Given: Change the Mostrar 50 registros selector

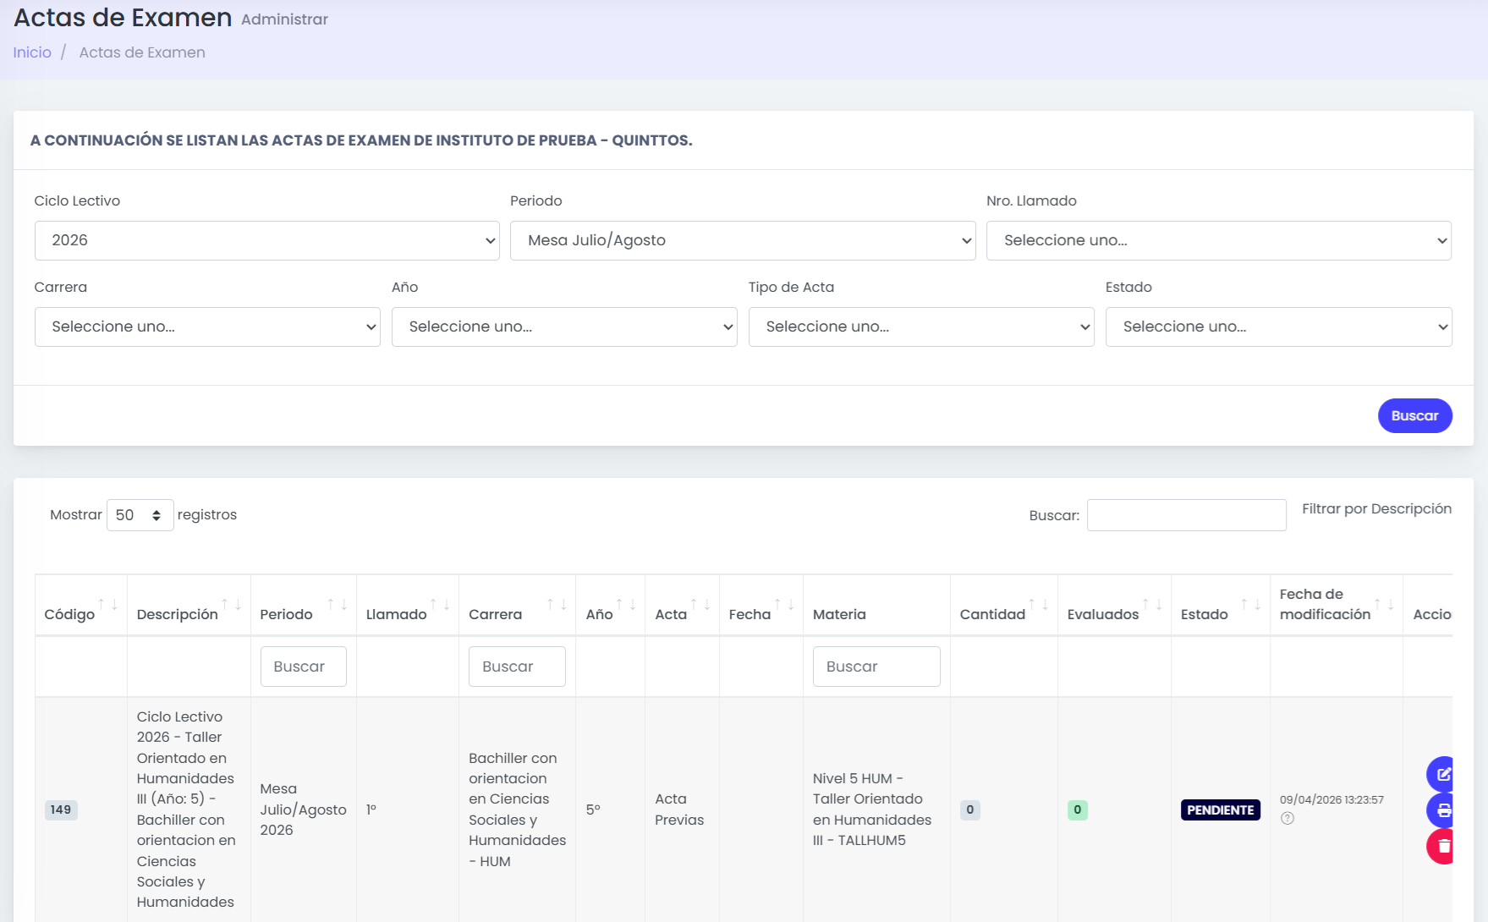Looking at the screenshot, I should click(140, 515).
